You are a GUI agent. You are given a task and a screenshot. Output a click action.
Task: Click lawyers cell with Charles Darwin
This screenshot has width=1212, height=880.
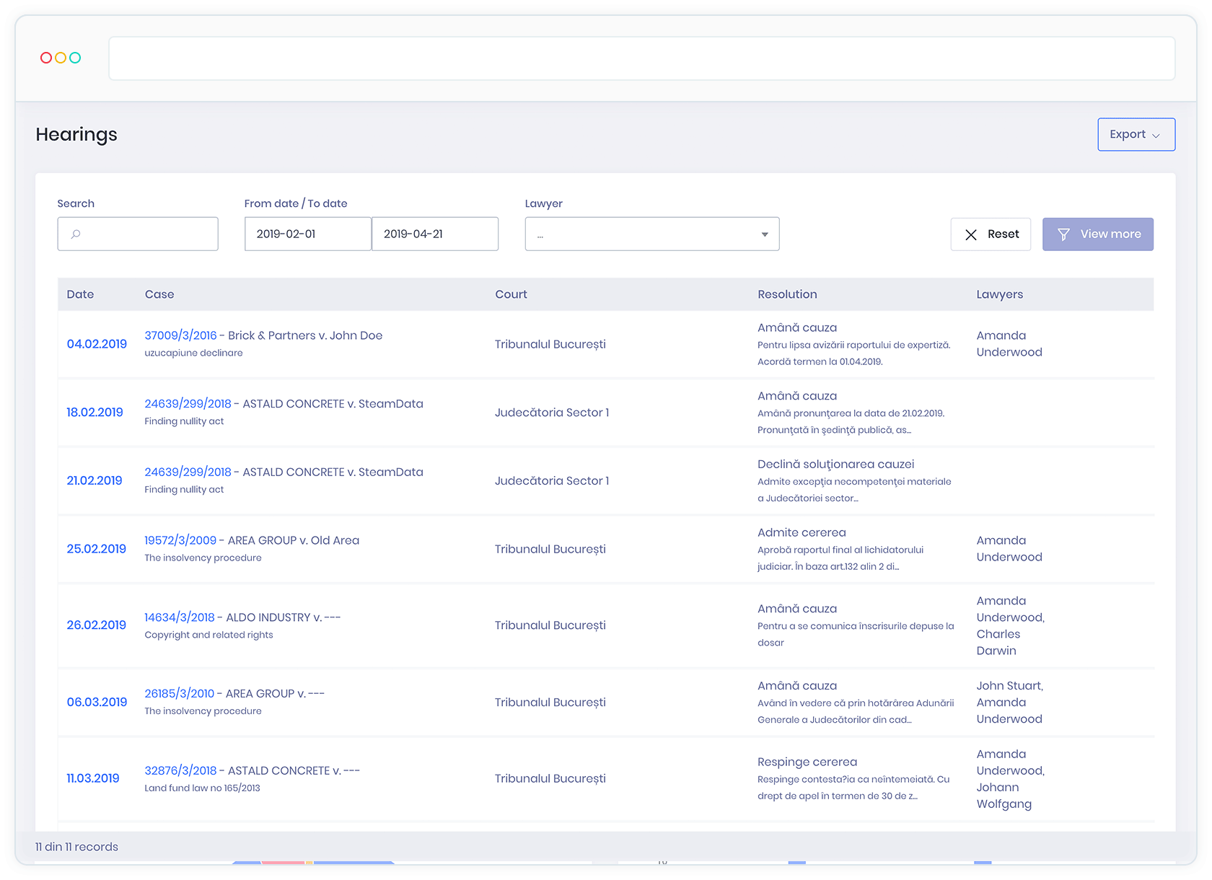[1010, 625]
